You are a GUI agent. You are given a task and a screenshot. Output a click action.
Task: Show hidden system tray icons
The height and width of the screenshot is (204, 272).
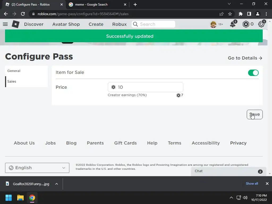tap(231, 198)
